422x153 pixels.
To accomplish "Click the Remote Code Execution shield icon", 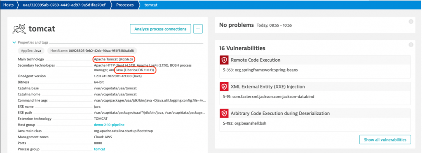I will tap(224, 60).
